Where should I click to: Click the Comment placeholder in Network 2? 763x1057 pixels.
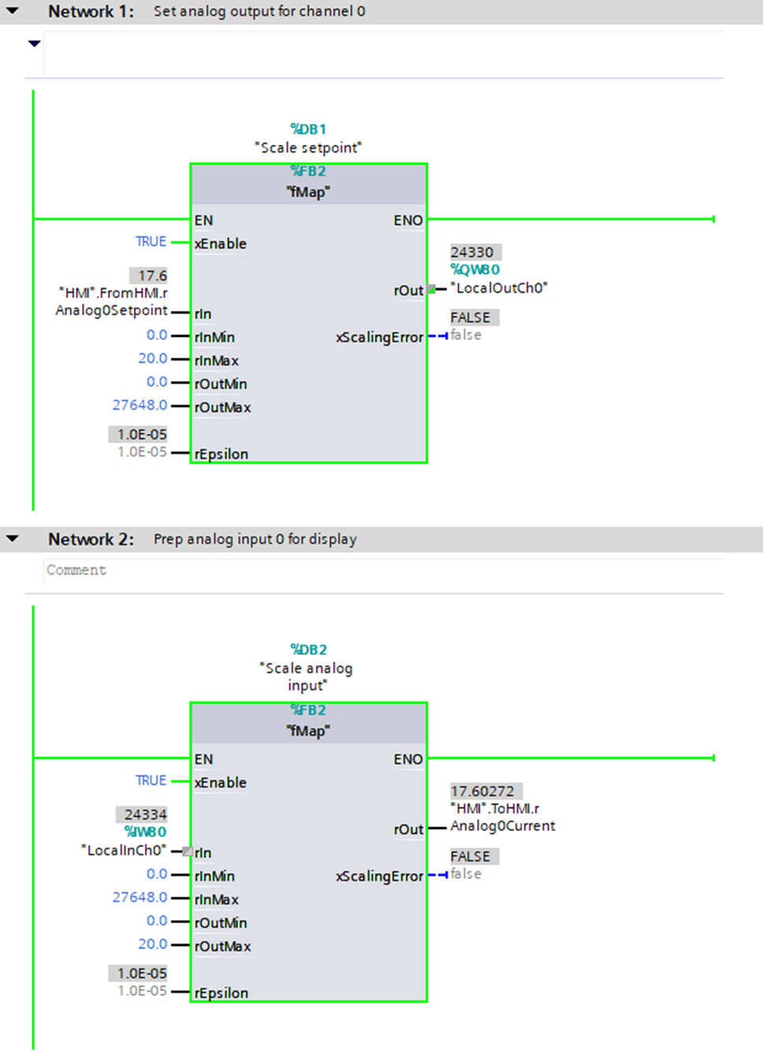pyautogui.click(x=76, y=570)
